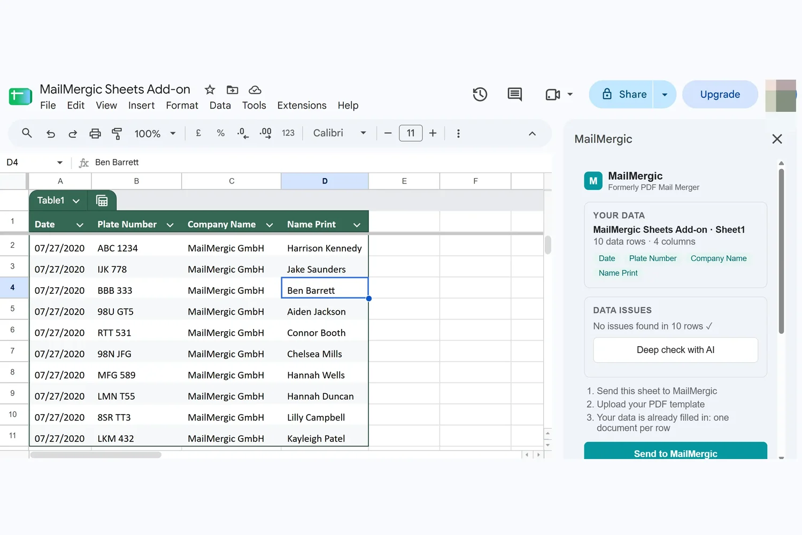
Task: Open the Name Print column dropdown
Action: click(357, 225)
